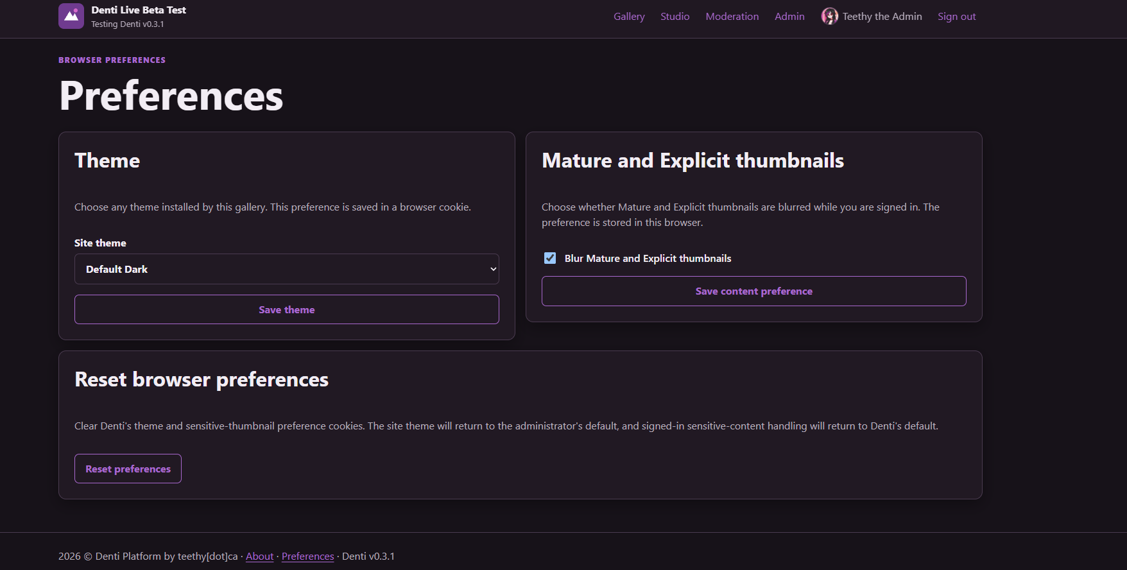Open Teethy the Admin profile name

point(882,17)
